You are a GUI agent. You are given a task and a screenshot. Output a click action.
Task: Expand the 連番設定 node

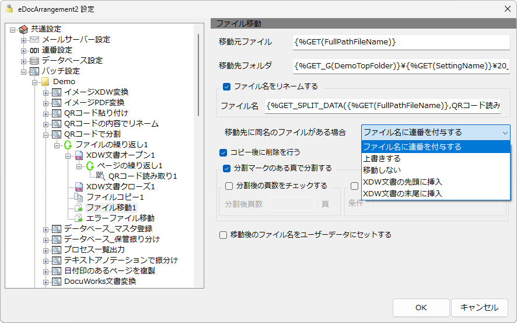point(23,51)
